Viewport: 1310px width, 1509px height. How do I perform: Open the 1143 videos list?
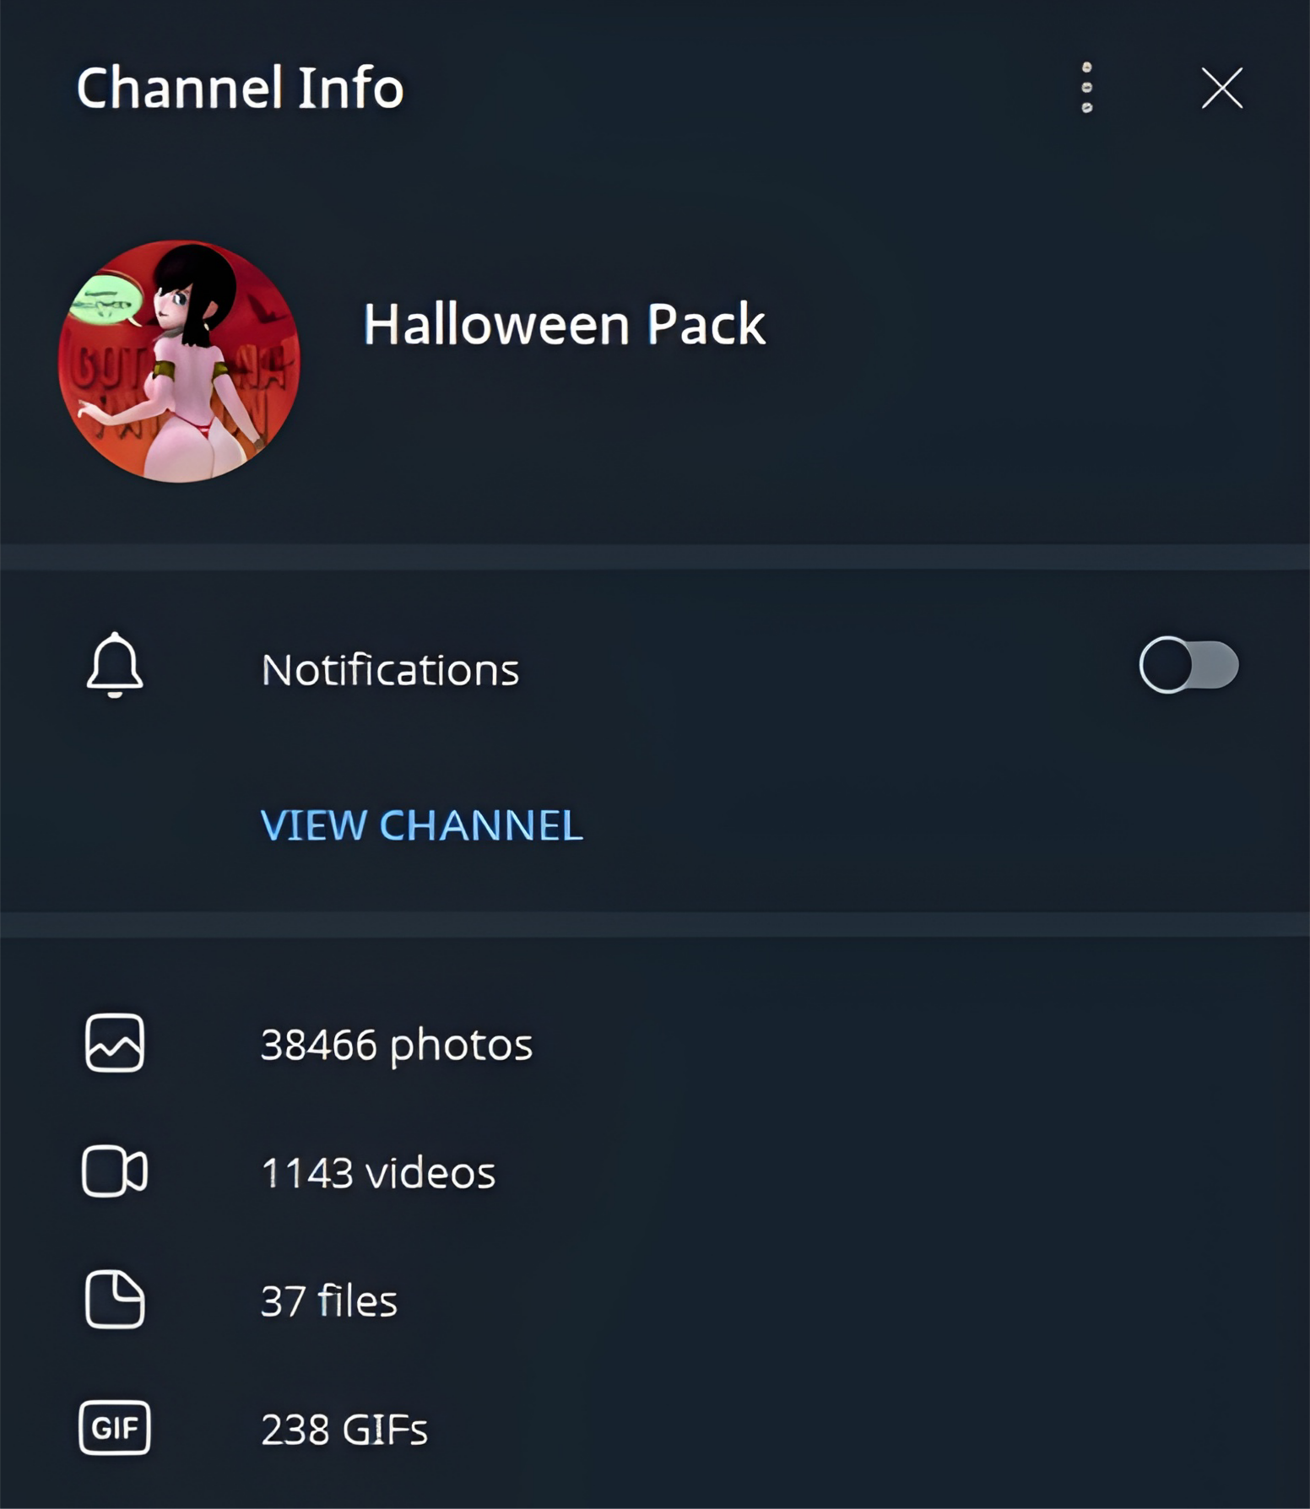[377, 1173]
